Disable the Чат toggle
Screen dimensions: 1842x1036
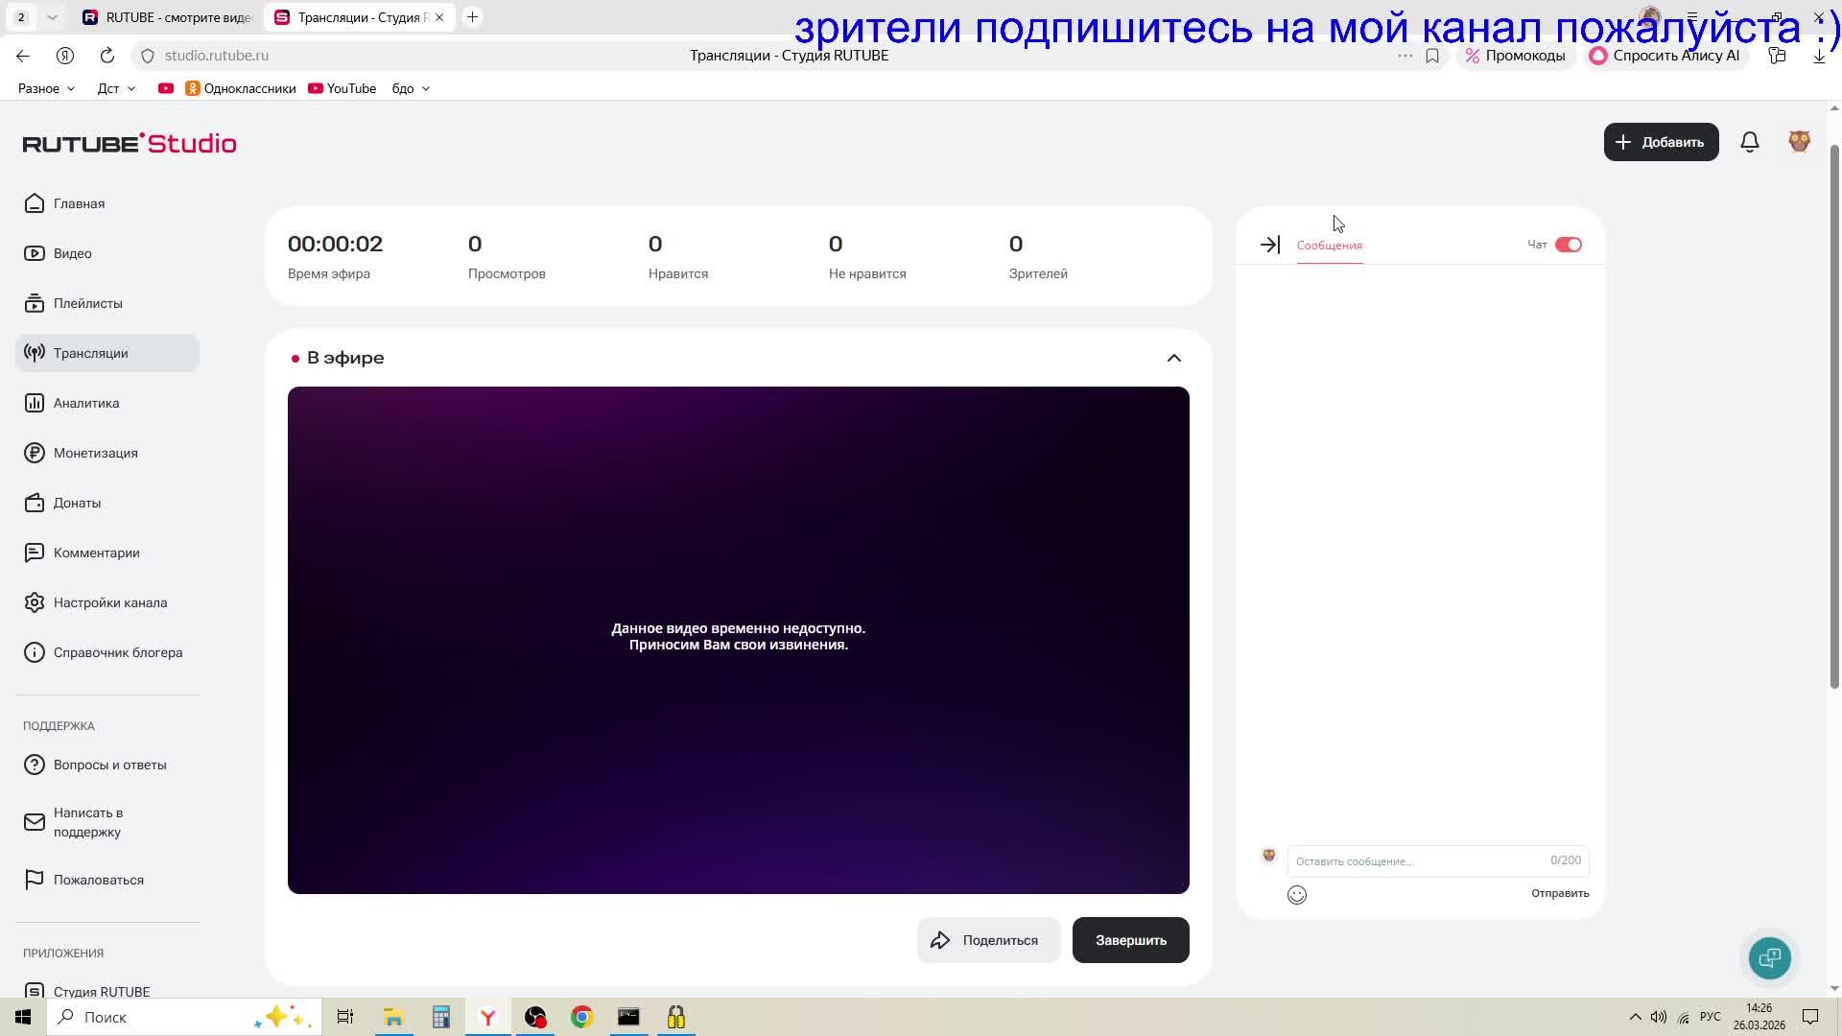(x=1570, y=244)
